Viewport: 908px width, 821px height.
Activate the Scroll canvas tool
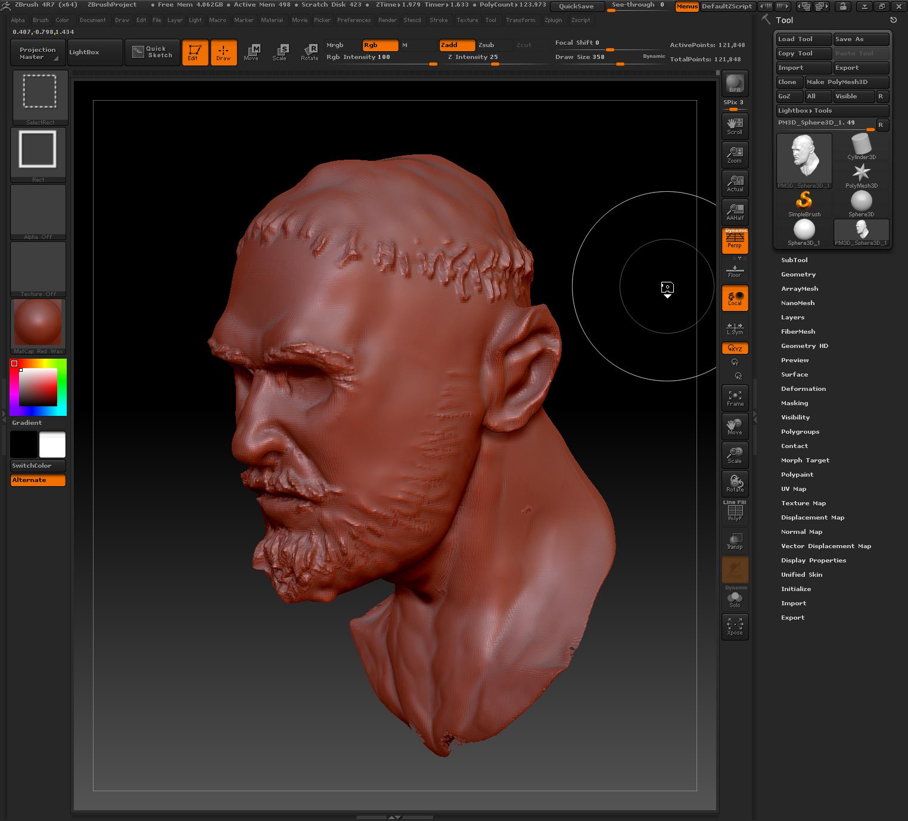coord(735,126)
